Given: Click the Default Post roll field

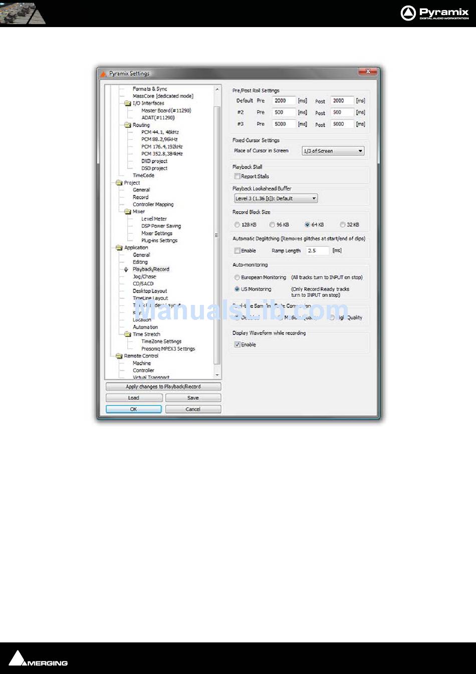Looking at the screenshot, I should click(342, 101).
